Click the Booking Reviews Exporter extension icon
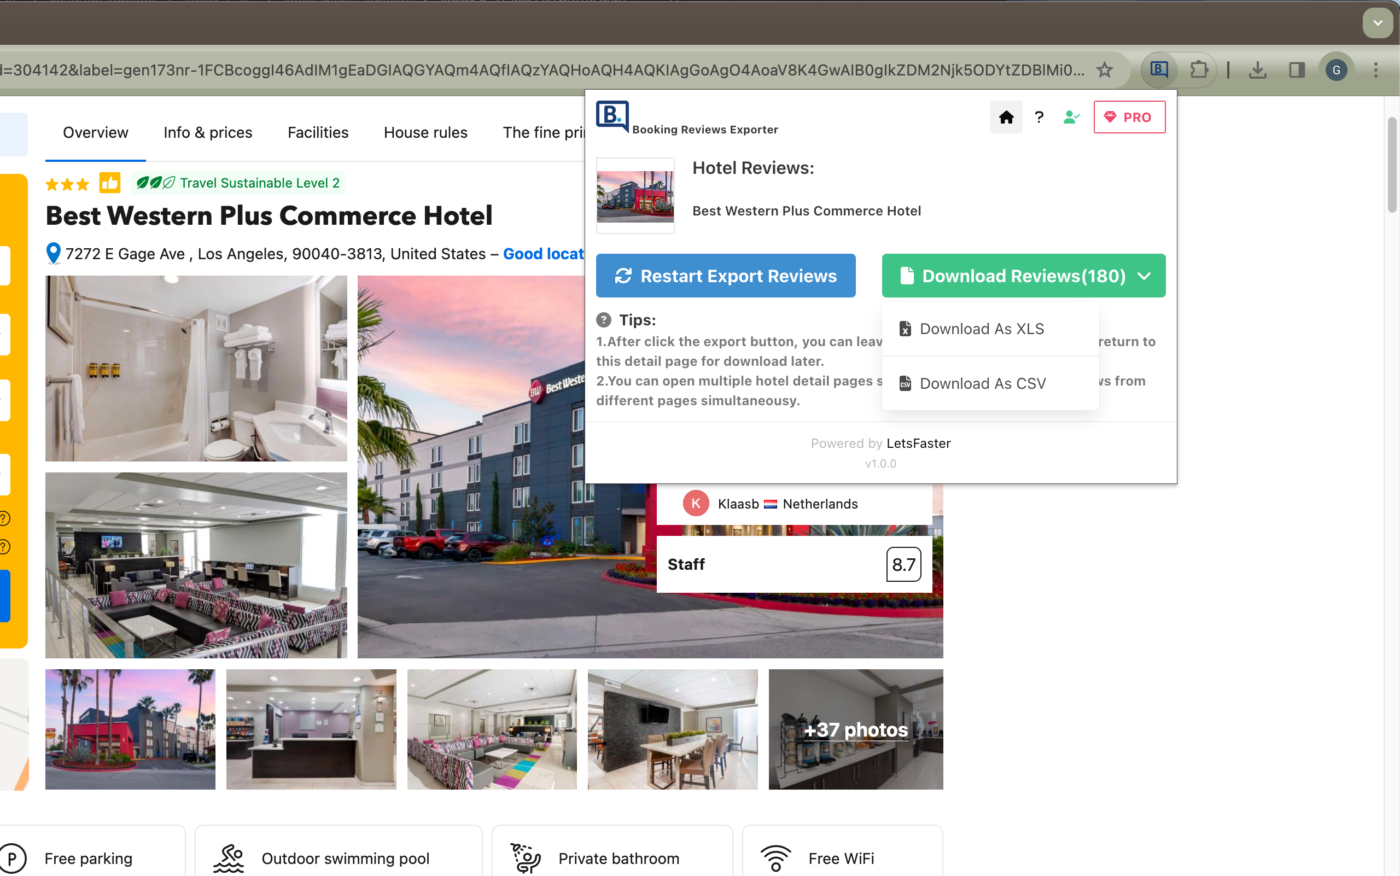1400x876 pixels. [x=1159, y=70]
